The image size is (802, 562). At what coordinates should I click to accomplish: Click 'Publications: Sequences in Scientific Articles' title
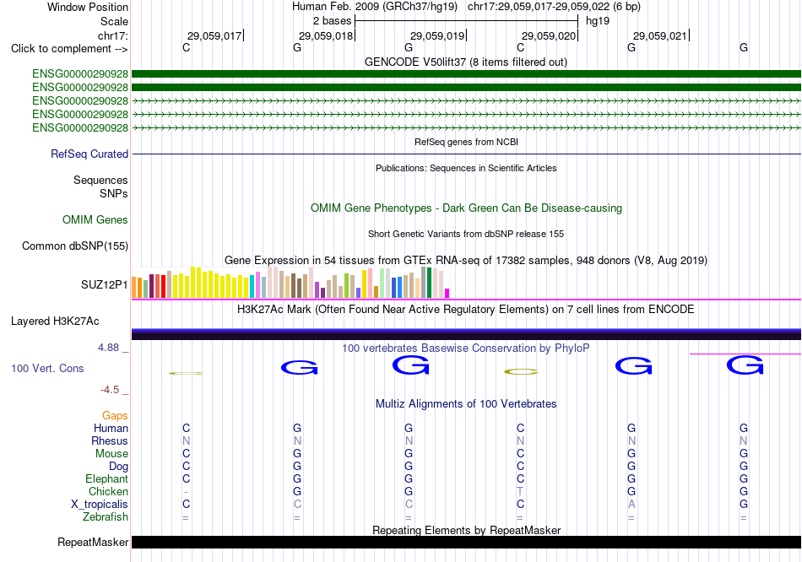point(466,168)
